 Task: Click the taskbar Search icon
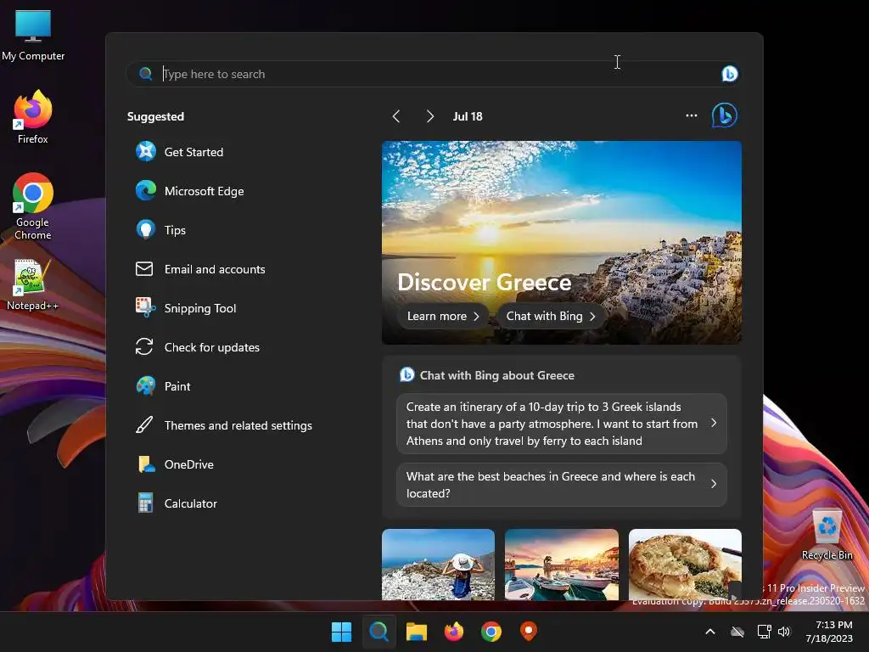tap(379, 632)
